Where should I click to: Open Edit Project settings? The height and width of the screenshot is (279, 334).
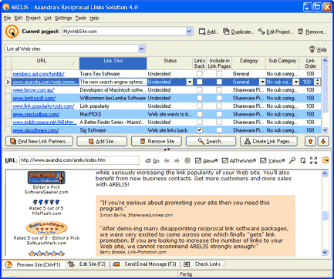(275, 32)
